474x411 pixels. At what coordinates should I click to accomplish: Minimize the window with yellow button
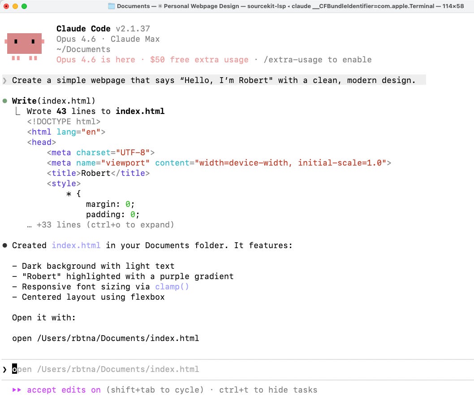click(x=15, y=6)
